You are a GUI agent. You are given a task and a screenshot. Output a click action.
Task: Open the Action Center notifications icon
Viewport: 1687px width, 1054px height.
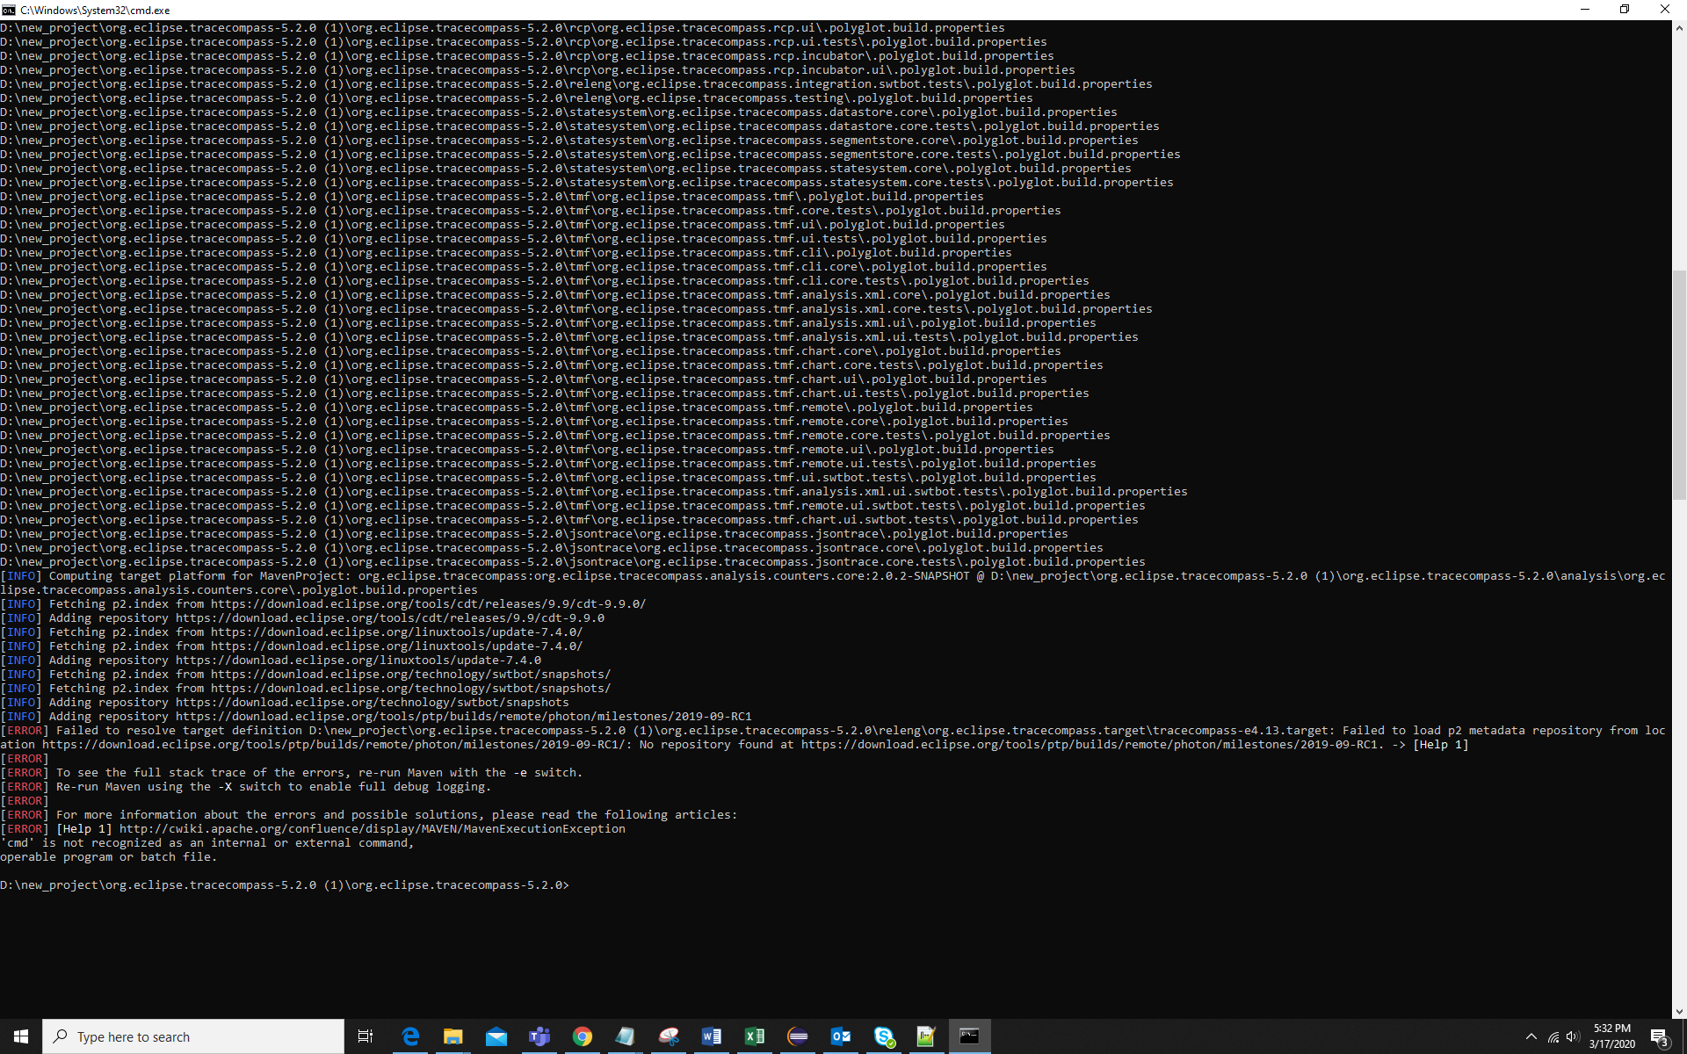coord(1660,1036)
